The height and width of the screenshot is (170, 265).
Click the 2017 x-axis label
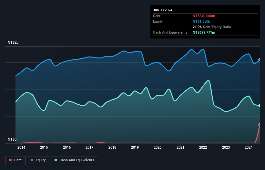pos(89,147)
